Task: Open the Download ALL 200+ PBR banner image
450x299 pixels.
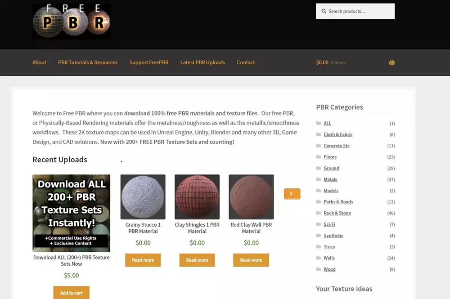Action: pos(72,213)
